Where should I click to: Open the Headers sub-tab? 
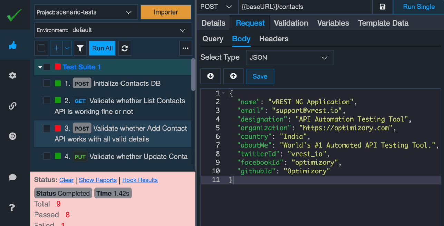tap(273, 39)
